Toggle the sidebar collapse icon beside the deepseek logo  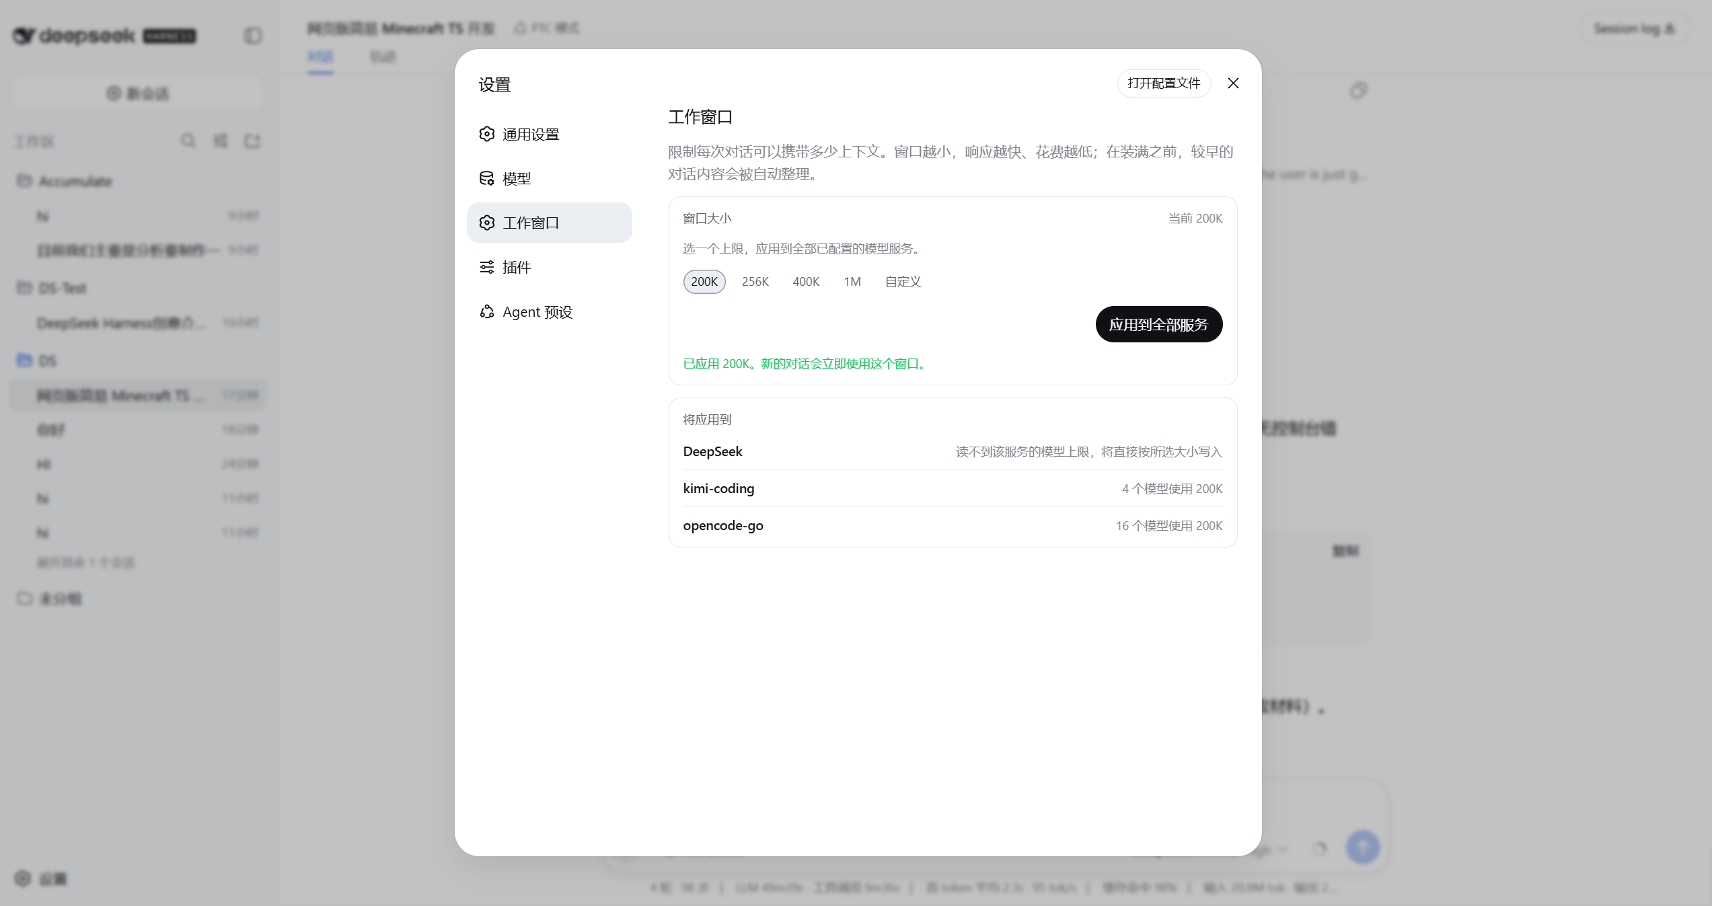tap(253, 35)
